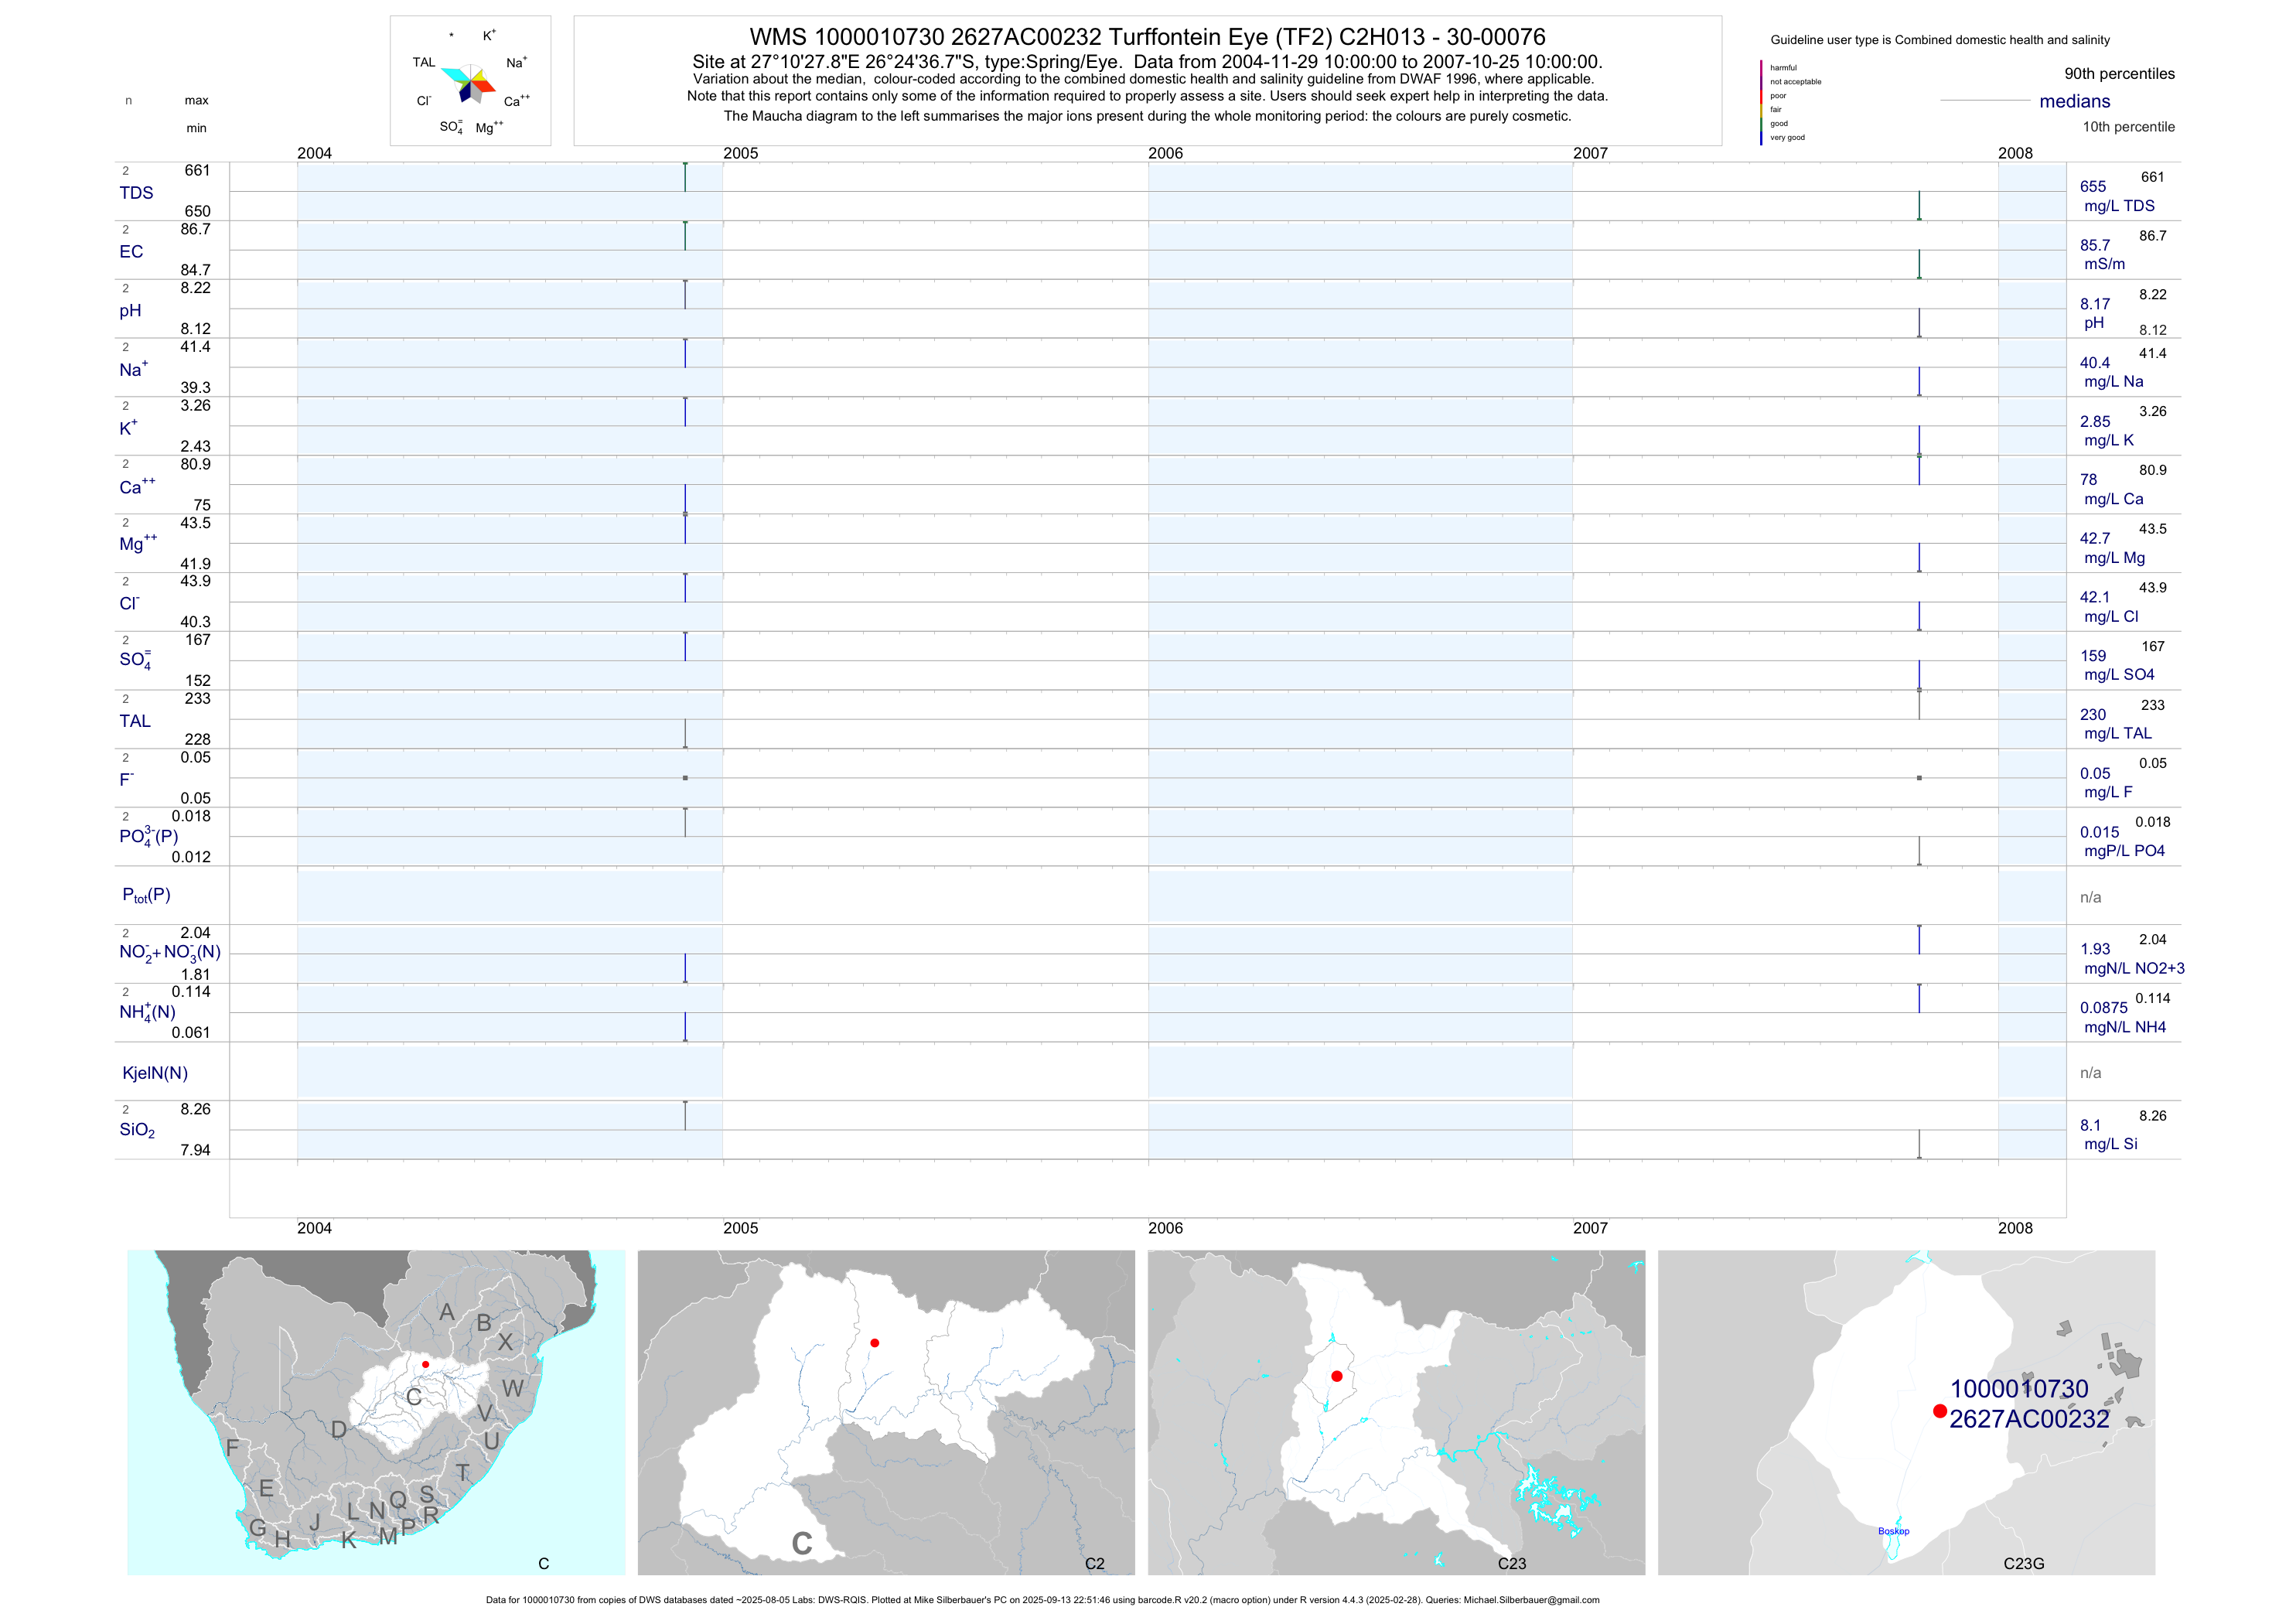Click the 2007 year marker on bottom axis
This screenshot has height=1624, width=2296.
pyautogui.click(x=1590, y=1228)
